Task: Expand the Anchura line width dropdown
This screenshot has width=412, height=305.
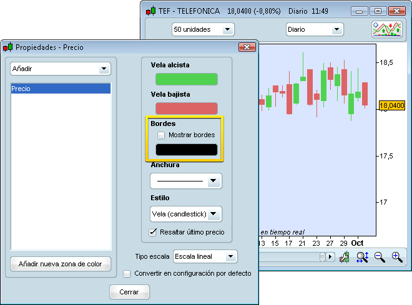Action: (186, 181)
